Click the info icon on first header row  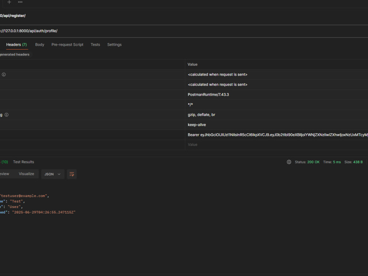pos(4,75)
